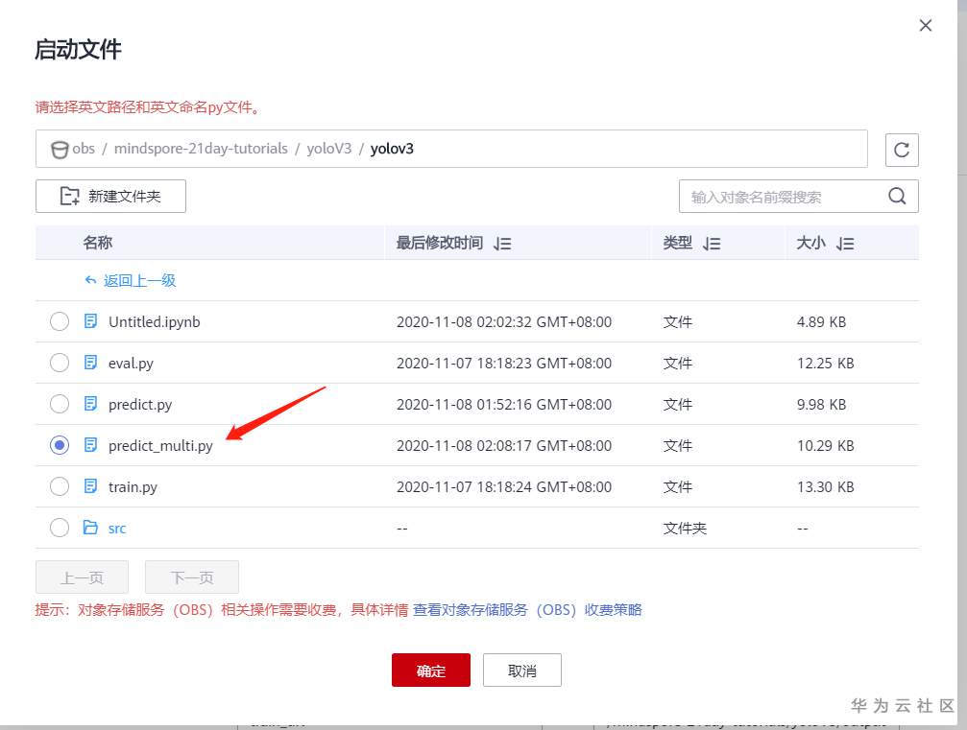Go back via 返回上一级 link
967x730 pixels.
(x=140, y=280)
